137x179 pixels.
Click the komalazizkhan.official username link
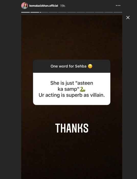[x=43, y=6]
